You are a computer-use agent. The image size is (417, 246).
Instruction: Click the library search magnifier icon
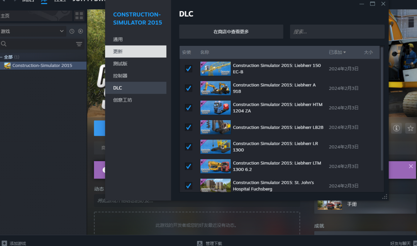4,44
